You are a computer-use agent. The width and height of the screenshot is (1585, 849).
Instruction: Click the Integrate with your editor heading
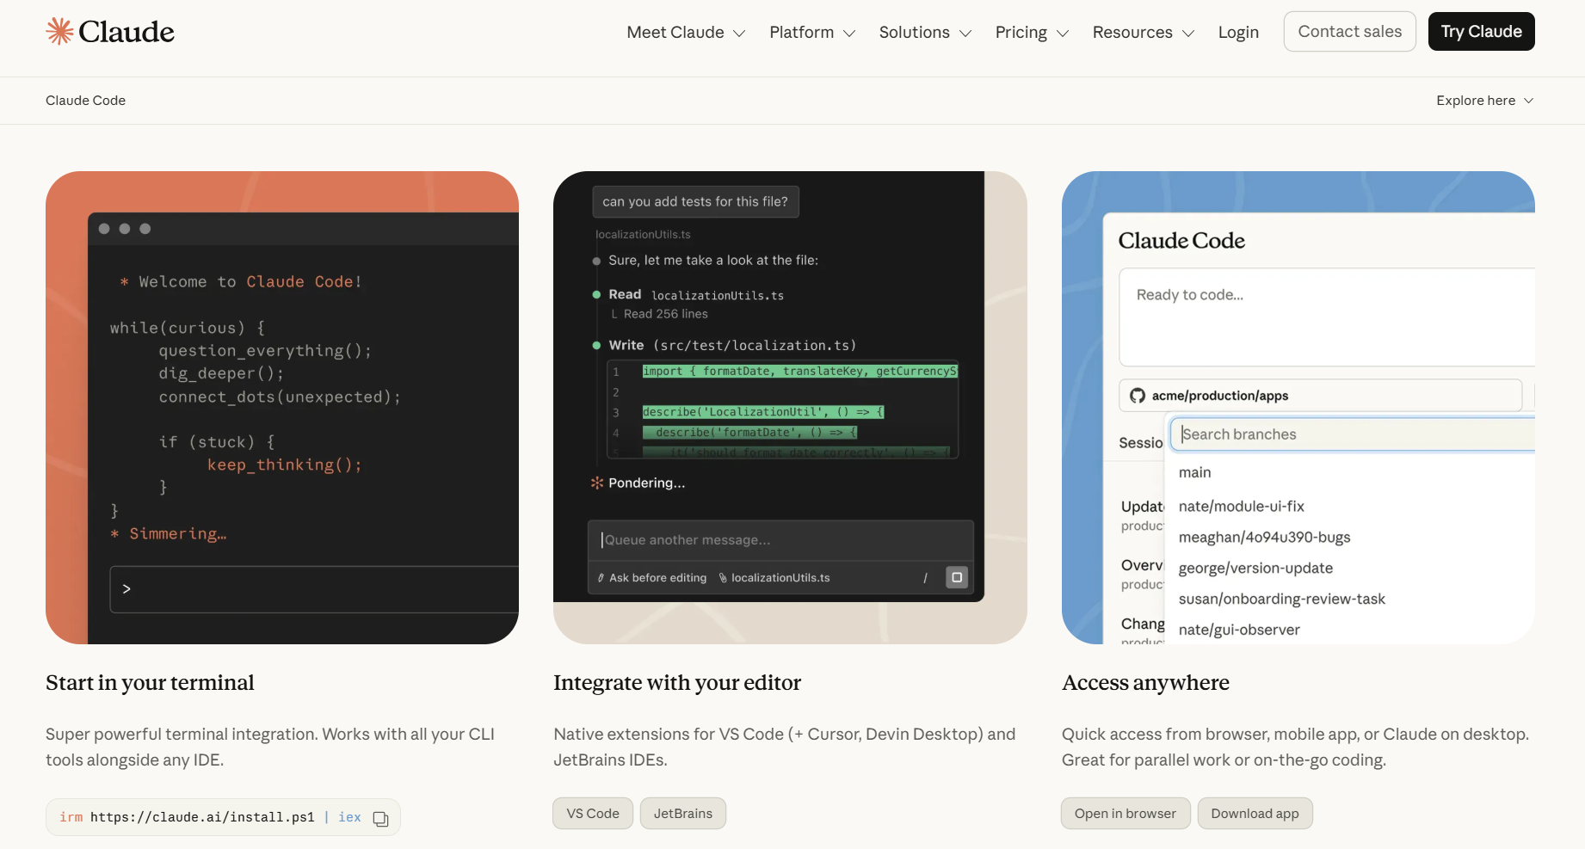[677, 683]
